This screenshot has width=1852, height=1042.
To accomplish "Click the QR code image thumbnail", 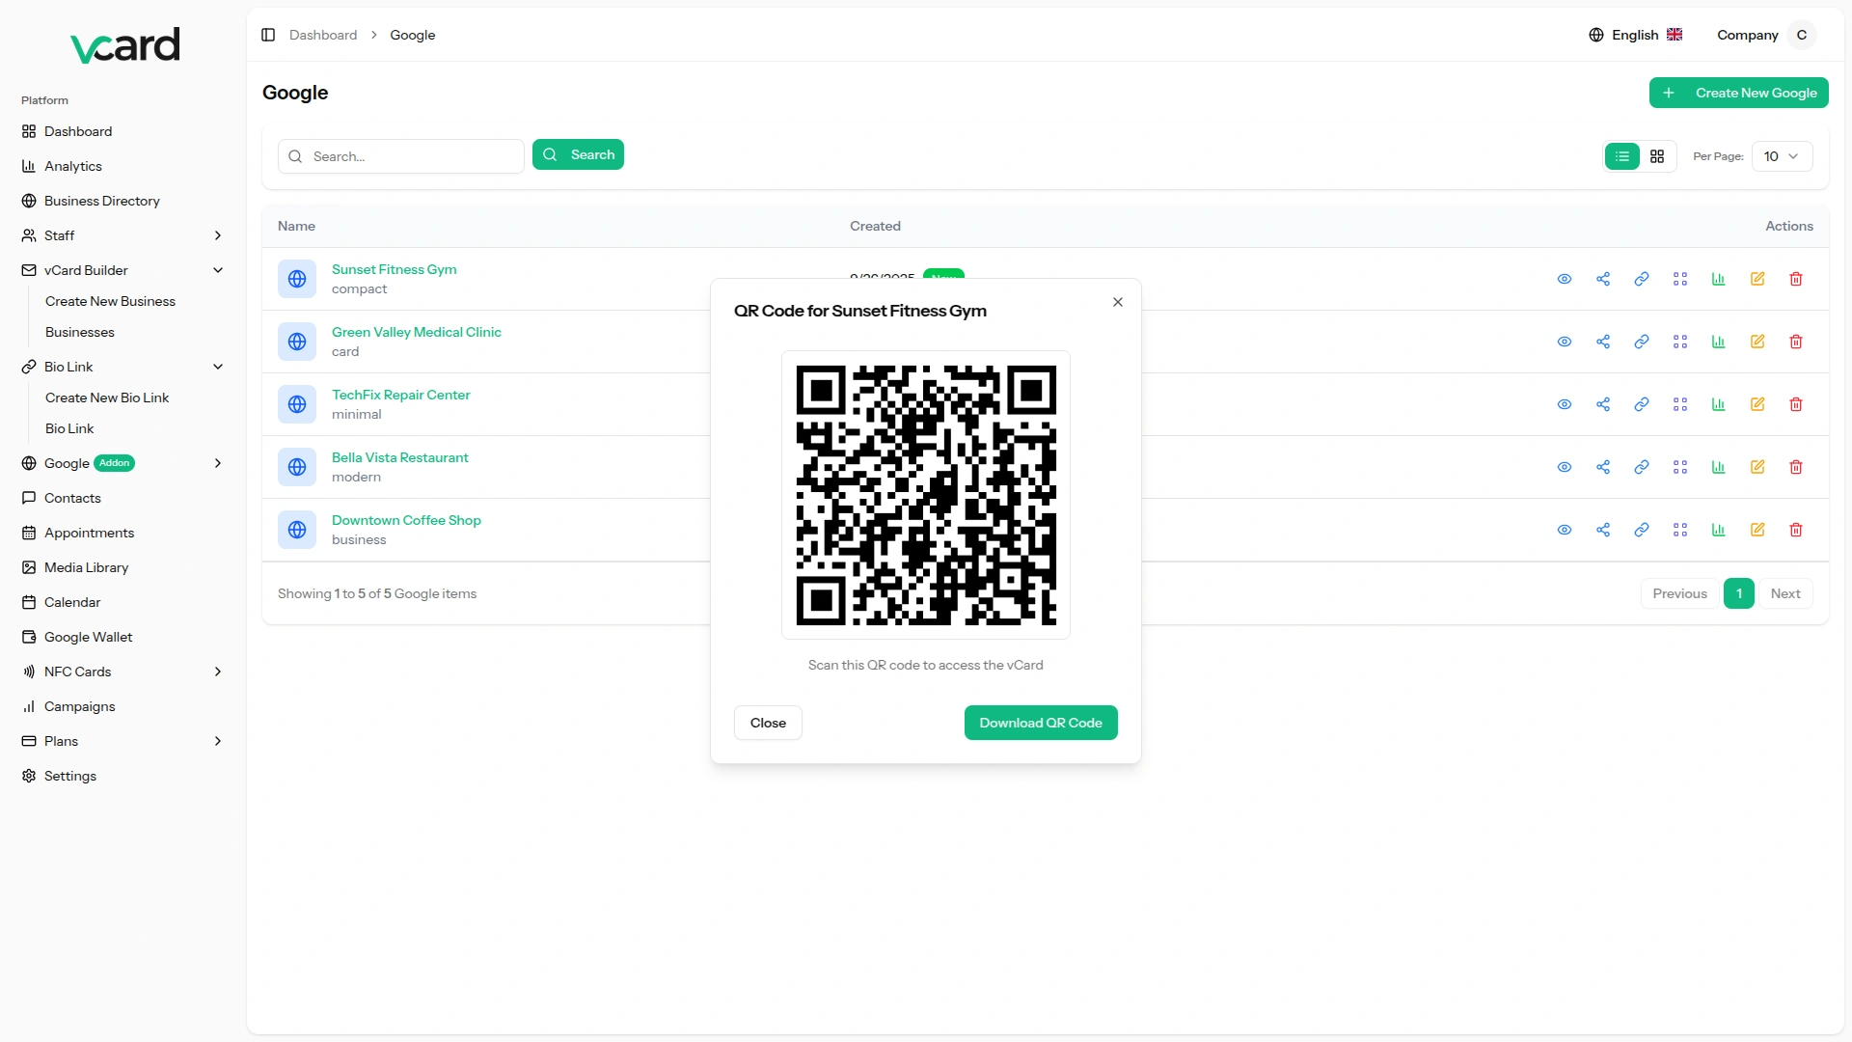I will coord(925,495).
